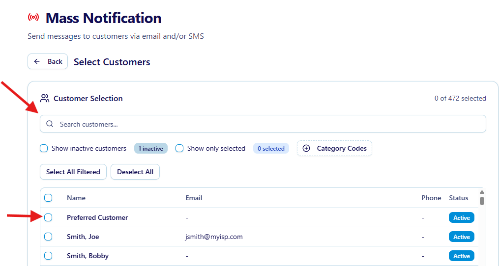Toggle Show only selected checkbox

179,148
